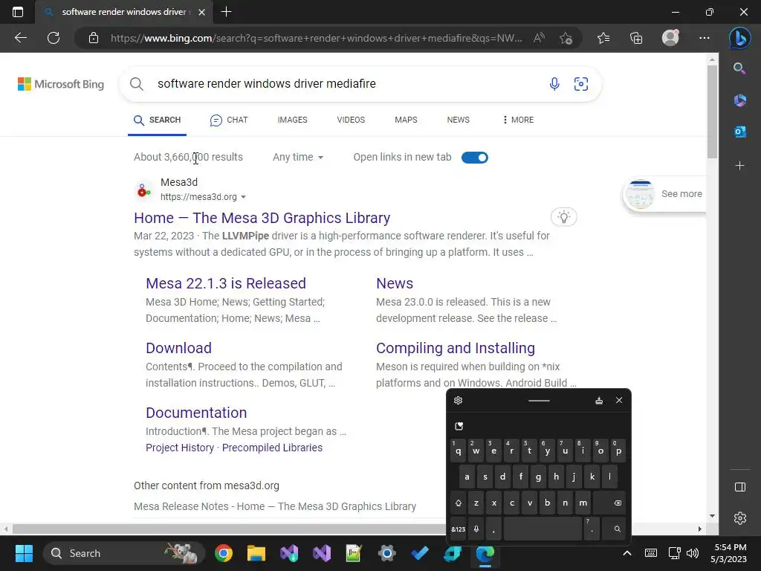
Task: Switch to the MAPS tab
Action: (x=406, y=120)
